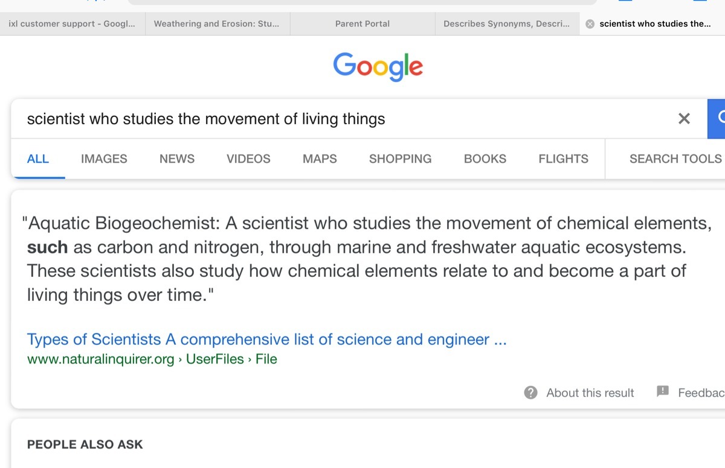
Task: Select the VIDEOS search tab
Action: coord(248,159)
